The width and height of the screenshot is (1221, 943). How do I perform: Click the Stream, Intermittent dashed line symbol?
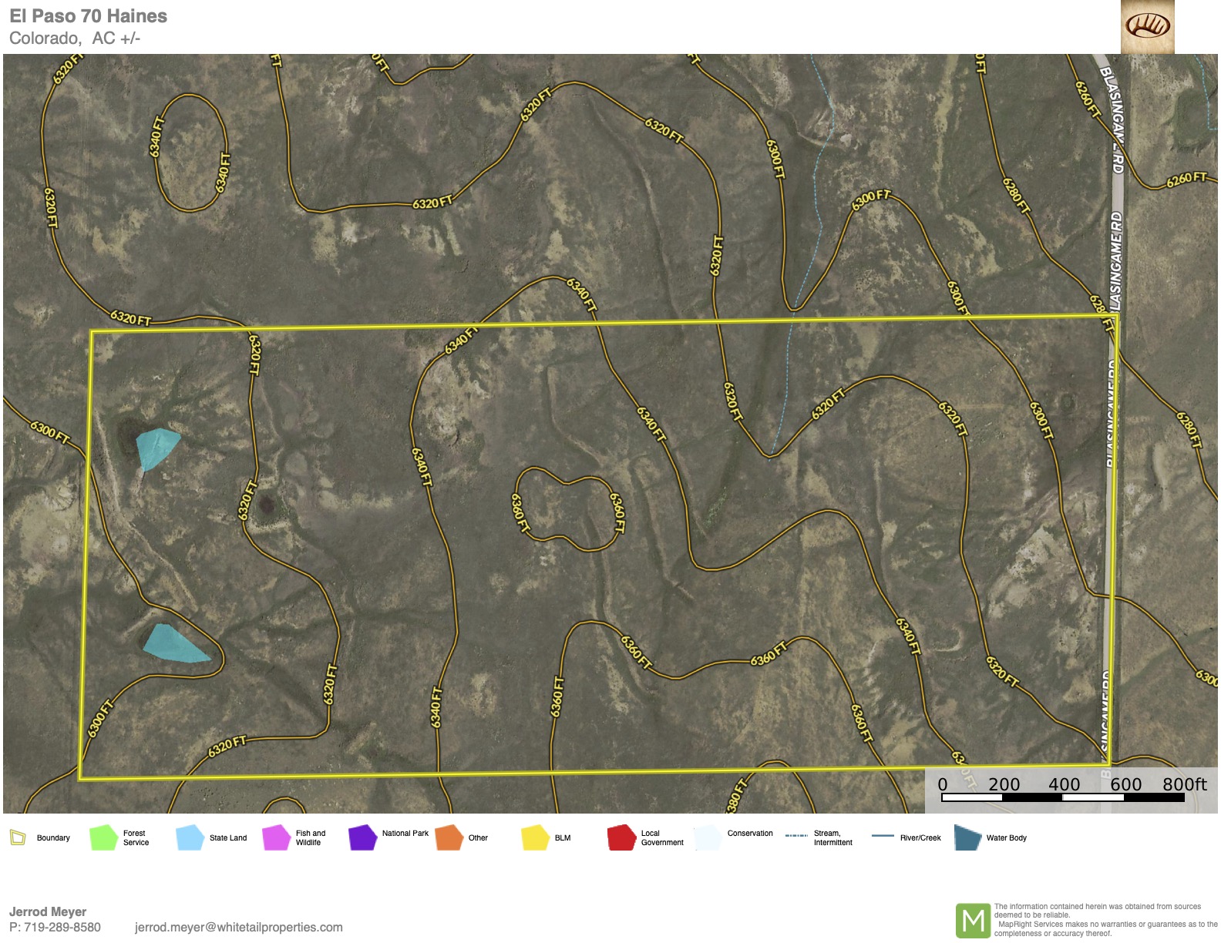point(796,836)
